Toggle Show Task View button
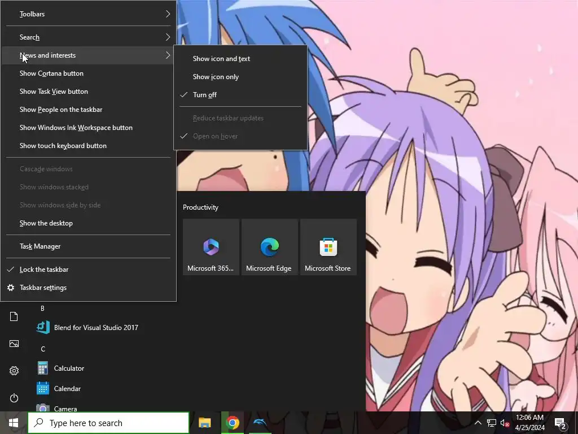The width and height of the screenshot is (578, 434). [x=89, y=92]
